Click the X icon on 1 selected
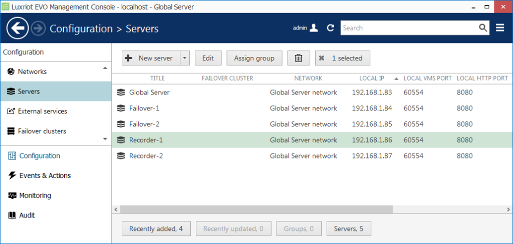The width and height of the screenshot is (513, 244). point(322,58)
